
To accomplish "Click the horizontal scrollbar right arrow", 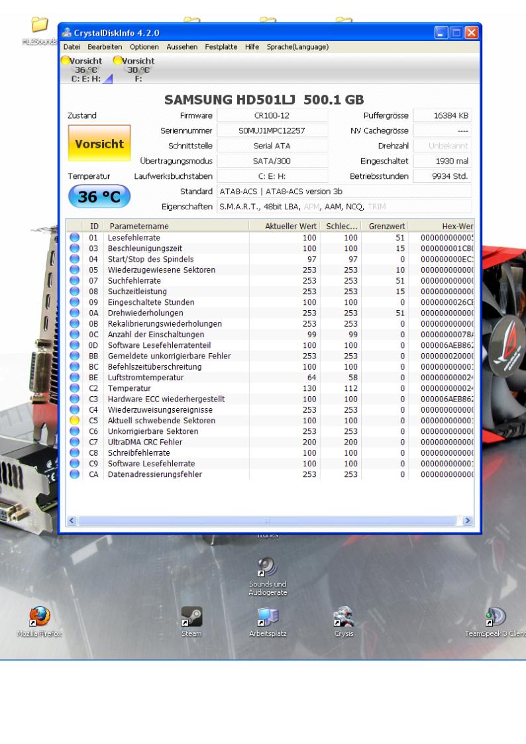I will click(x=468, y=521).
